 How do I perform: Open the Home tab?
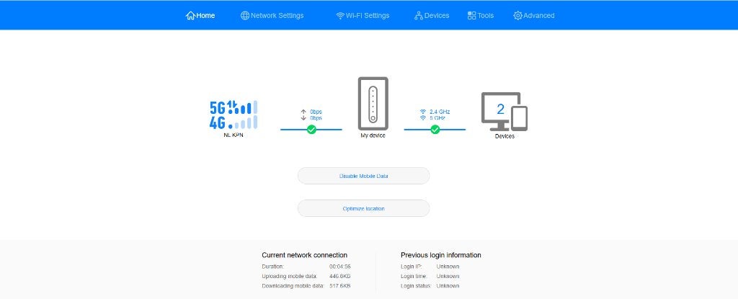[200, 16]
